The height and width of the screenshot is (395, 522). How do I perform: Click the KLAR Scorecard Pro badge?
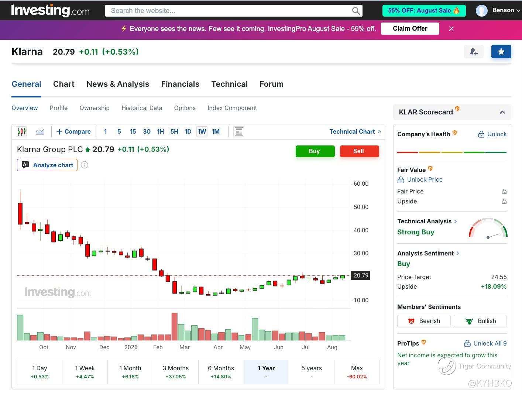point(457,109)
